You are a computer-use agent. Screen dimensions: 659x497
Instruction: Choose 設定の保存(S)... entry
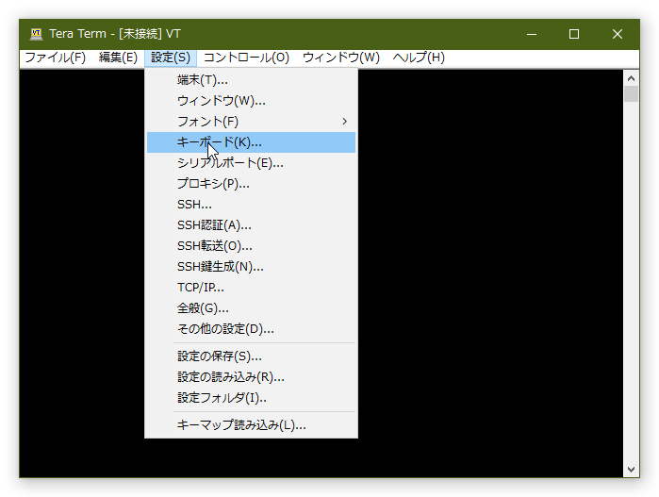tap(251, 356)
